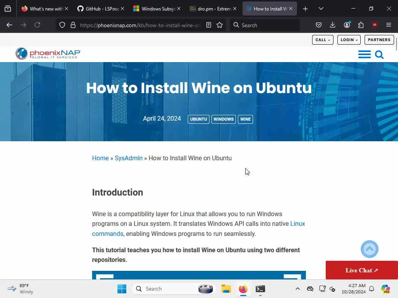Click the PARTNERS button

tap(379, 40)
